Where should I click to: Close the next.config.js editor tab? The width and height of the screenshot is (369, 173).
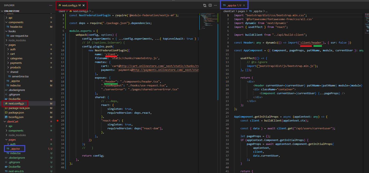click(84, 5)
